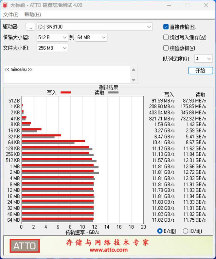Image resolution: width=216 pixels, height=259 pixels.
Task: Select the IO/s(I) radio button
Action: (x=185, y=231)
